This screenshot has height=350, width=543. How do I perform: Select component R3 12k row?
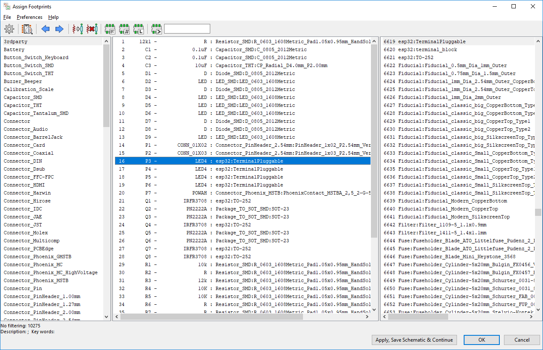point(243,280)
